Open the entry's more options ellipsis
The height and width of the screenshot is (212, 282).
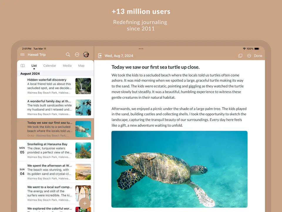pos(249,56)
